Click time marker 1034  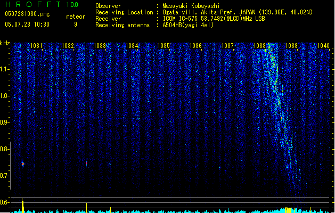click(132, 46)
